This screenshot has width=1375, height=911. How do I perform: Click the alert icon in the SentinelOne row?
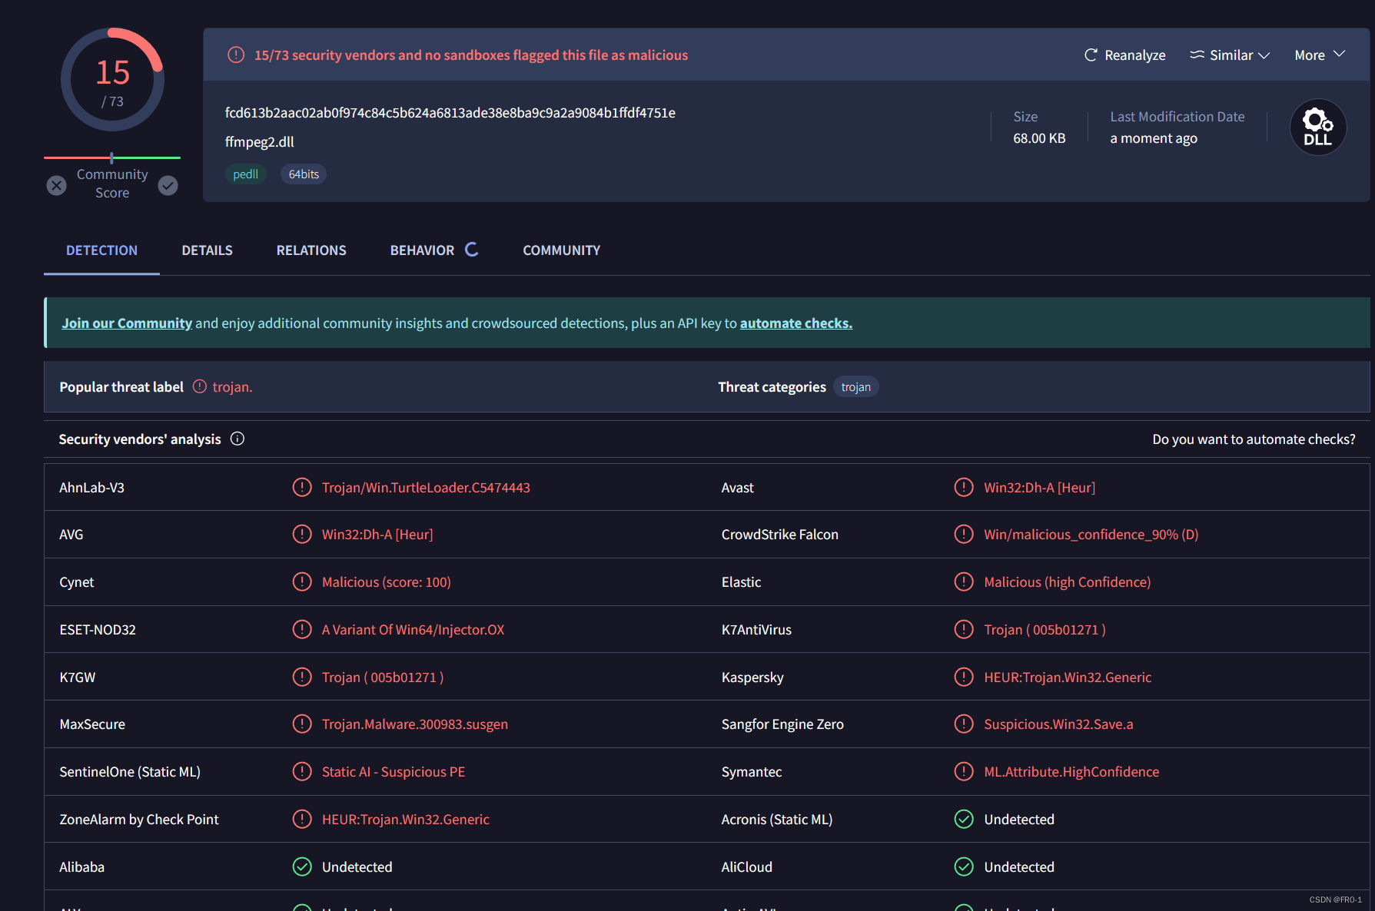[302, 771]
